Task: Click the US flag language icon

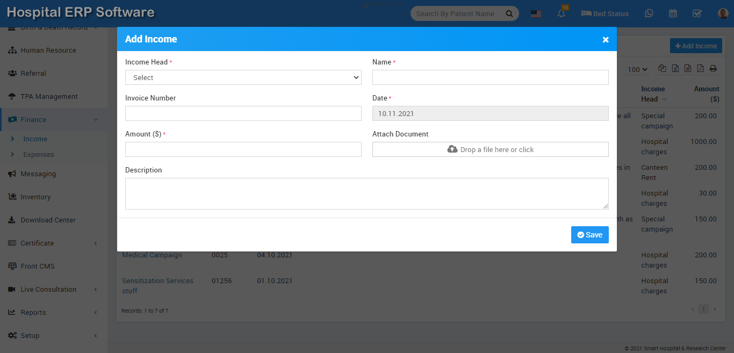Action: point(536,14)
